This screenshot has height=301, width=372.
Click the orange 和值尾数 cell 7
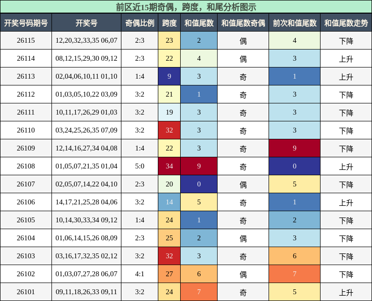(x=199, y=292)
